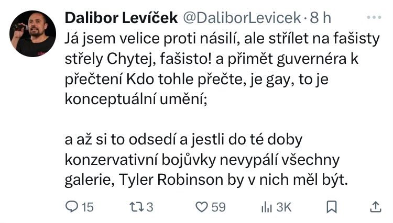Click the like count 59
The width and height of the screenshot is (393, 223).
[x=219, y=207]
